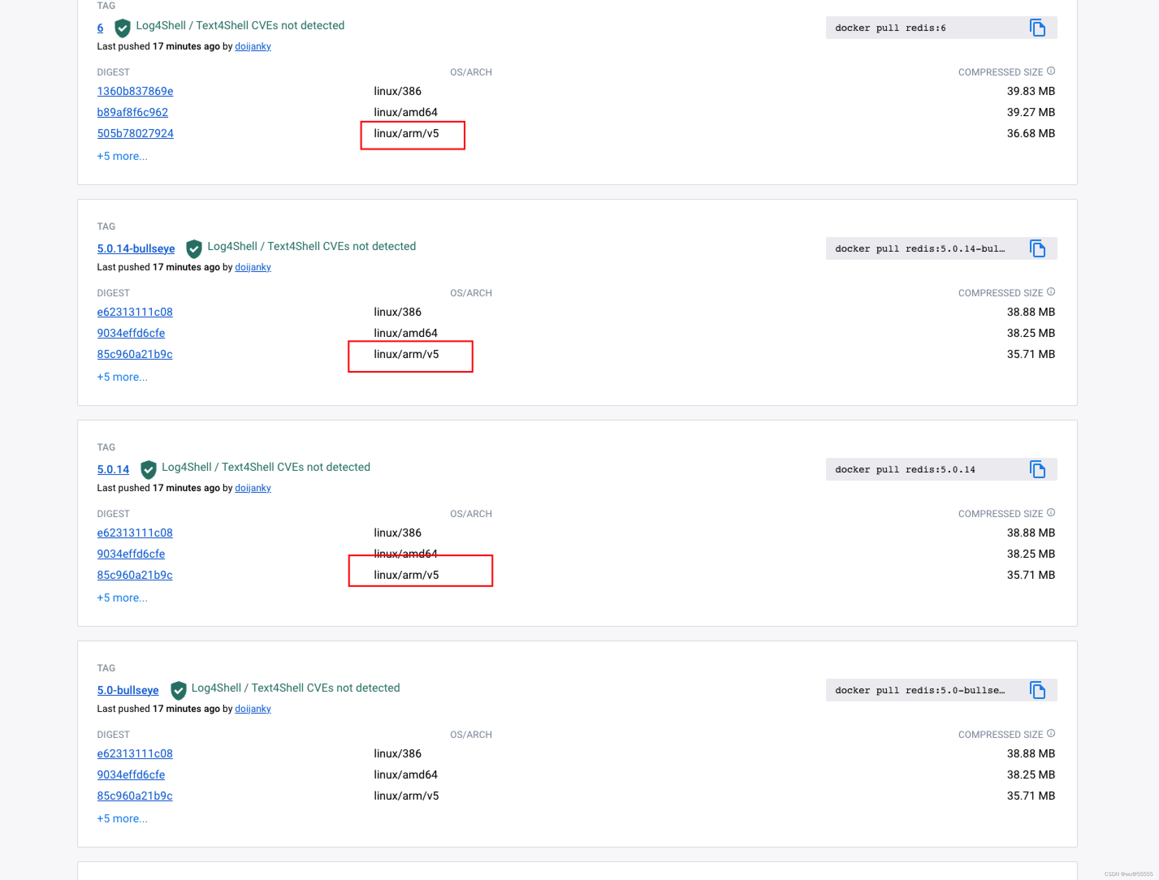This screenshot has height=880, width=1159.
Task: Click compressed size info icon for tag 6
Action: pyautogui.click(x=1051, y=71)
